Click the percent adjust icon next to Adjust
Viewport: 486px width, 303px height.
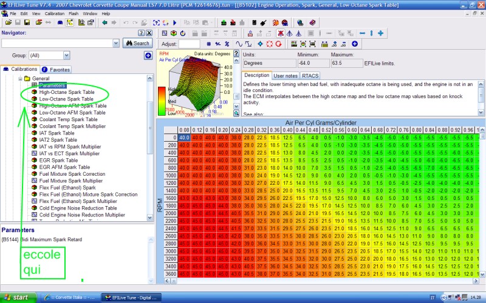(x=227, y=44)
